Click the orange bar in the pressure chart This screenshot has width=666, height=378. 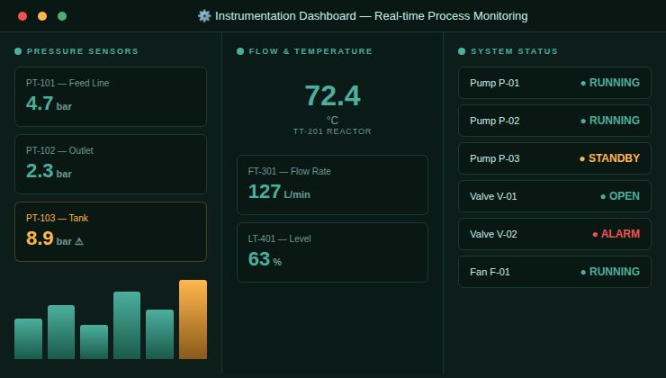click(193, 319)
